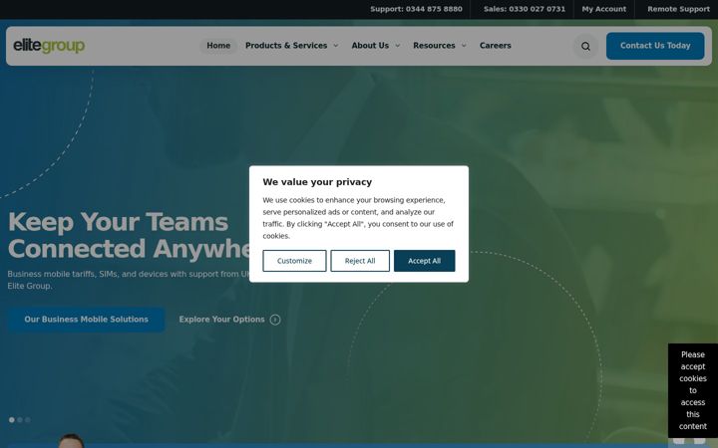Expand the About Us dropdown chevron
This screenshot has height=448, width=718.
(x=398, y=46)
